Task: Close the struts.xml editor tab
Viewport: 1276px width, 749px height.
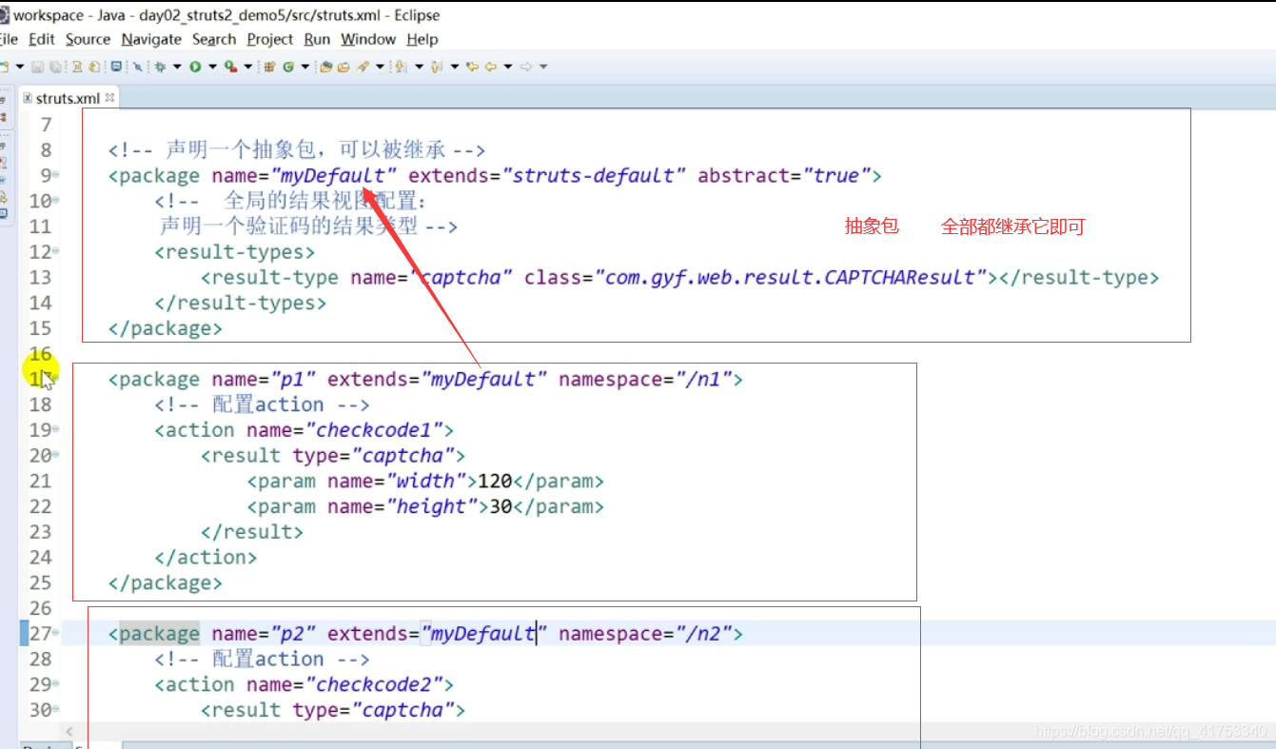Action: (x=109, y=97)
